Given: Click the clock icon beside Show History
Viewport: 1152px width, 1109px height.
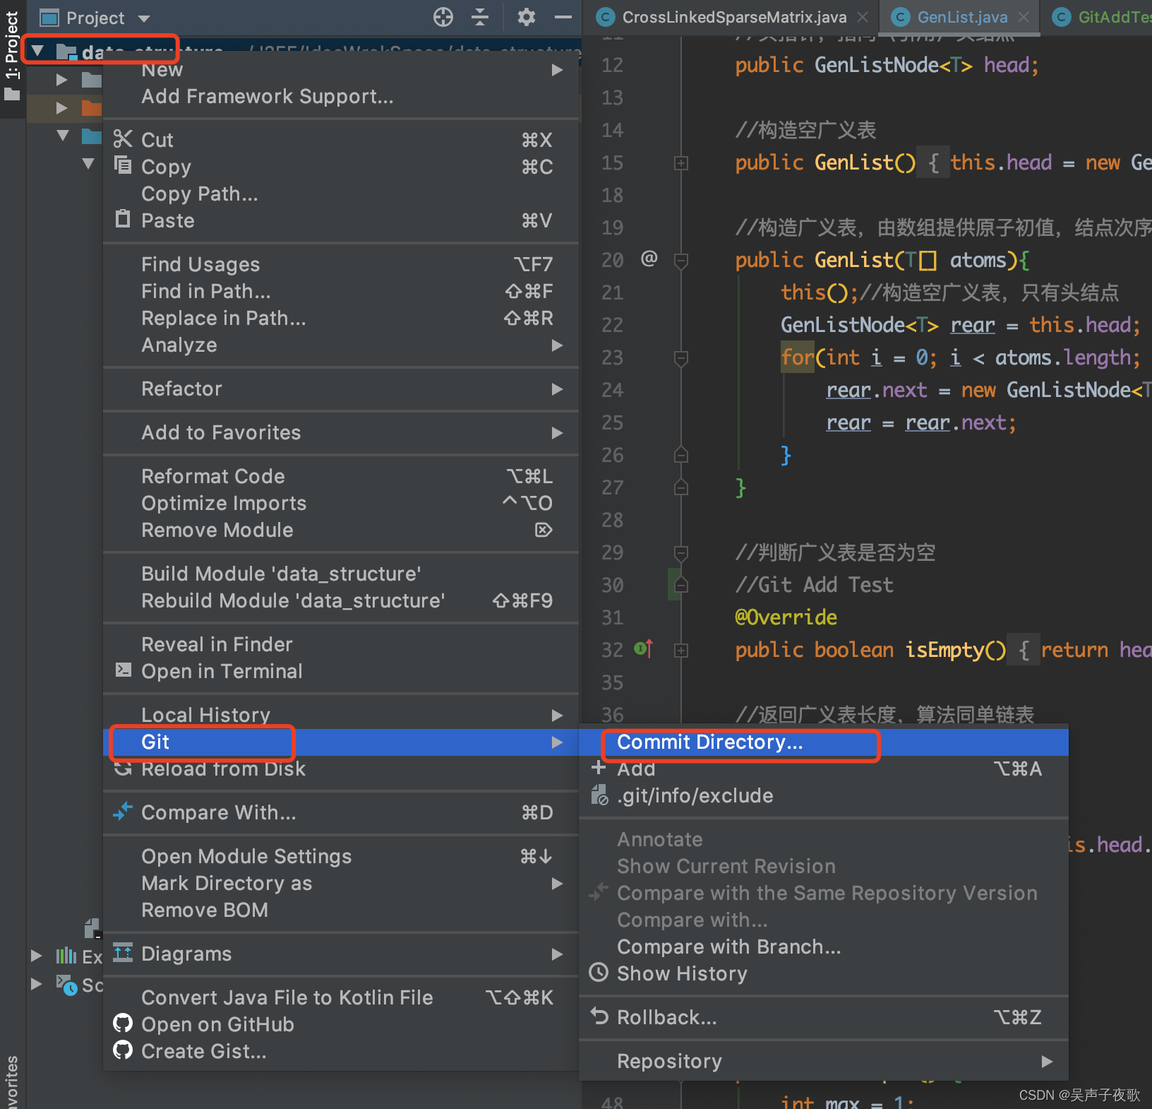Looking at the screenshot, I should tap(599, 973).
